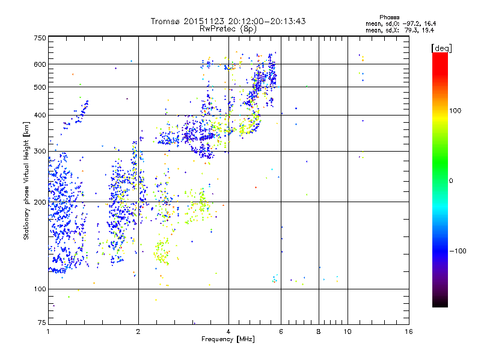481x361 pixels.
Task: Click the 'Stationary phase Virtual Height [km]' axis title
Action: (x=26, y=181)
